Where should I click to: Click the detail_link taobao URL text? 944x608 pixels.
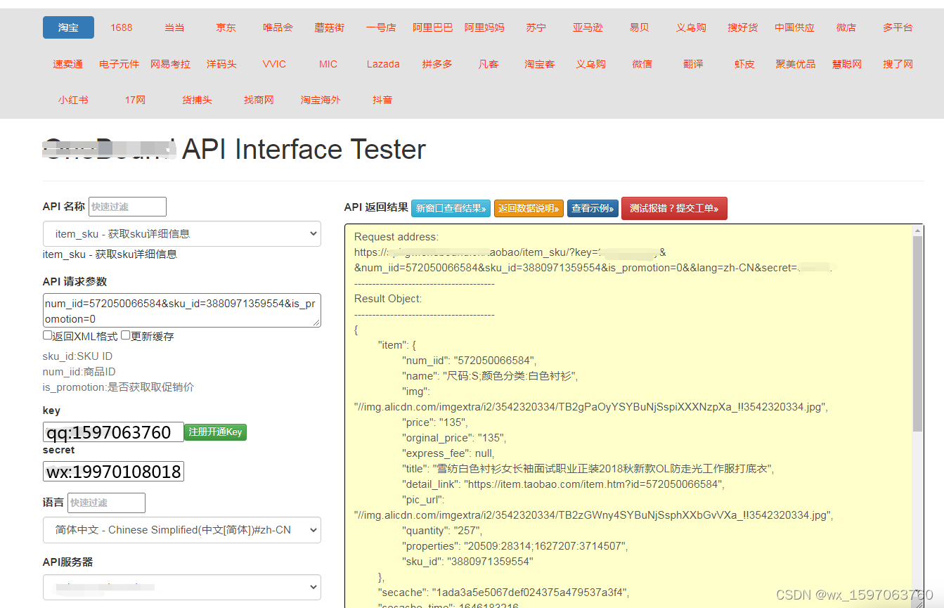pos(593,484)
